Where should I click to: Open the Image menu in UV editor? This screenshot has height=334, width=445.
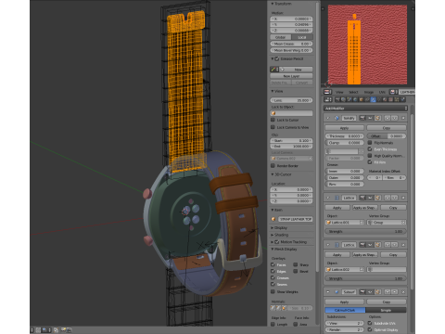coord(369,92)
